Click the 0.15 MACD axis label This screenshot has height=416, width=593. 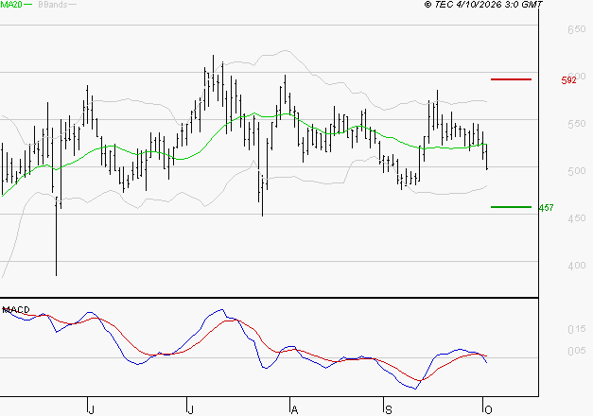(x=577, y=329)
